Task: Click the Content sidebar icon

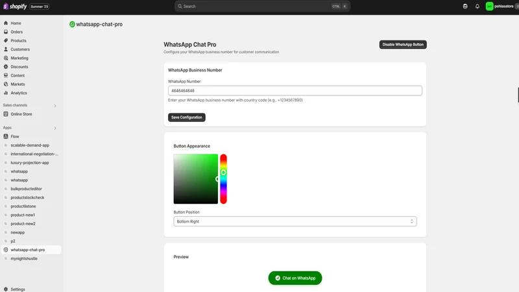Action: click(x=6, y=75)
